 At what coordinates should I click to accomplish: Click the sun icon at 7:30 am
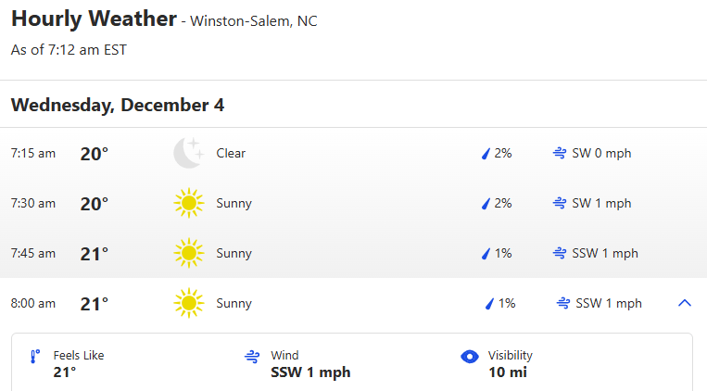[x=188, y=203]
